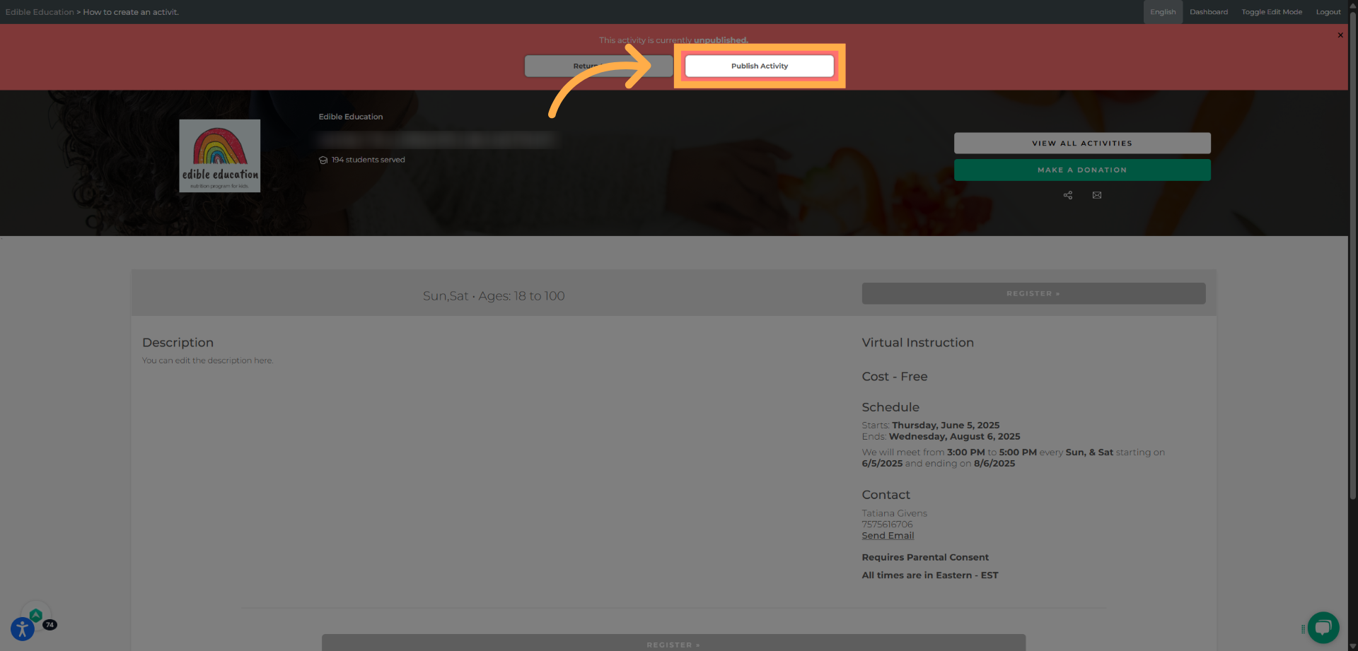Click Make a Donation
This screenshot has width=1358, height=651.
point(1082,170)
